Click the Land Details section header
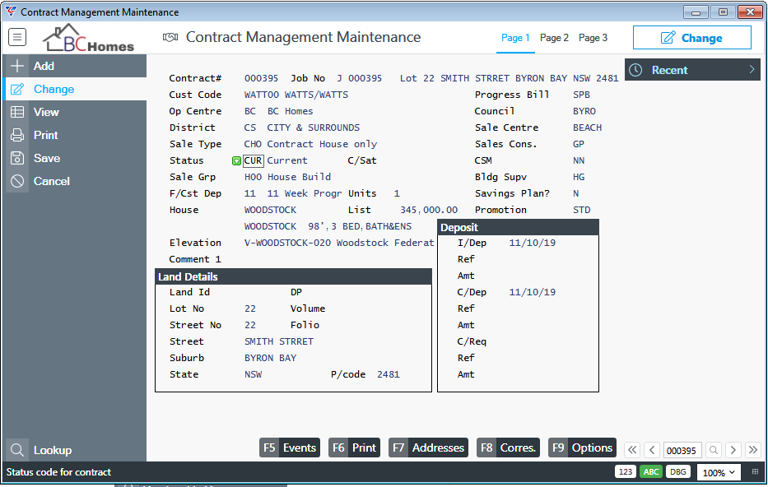This screenshot has height=487, width=768. coord(293,276)
